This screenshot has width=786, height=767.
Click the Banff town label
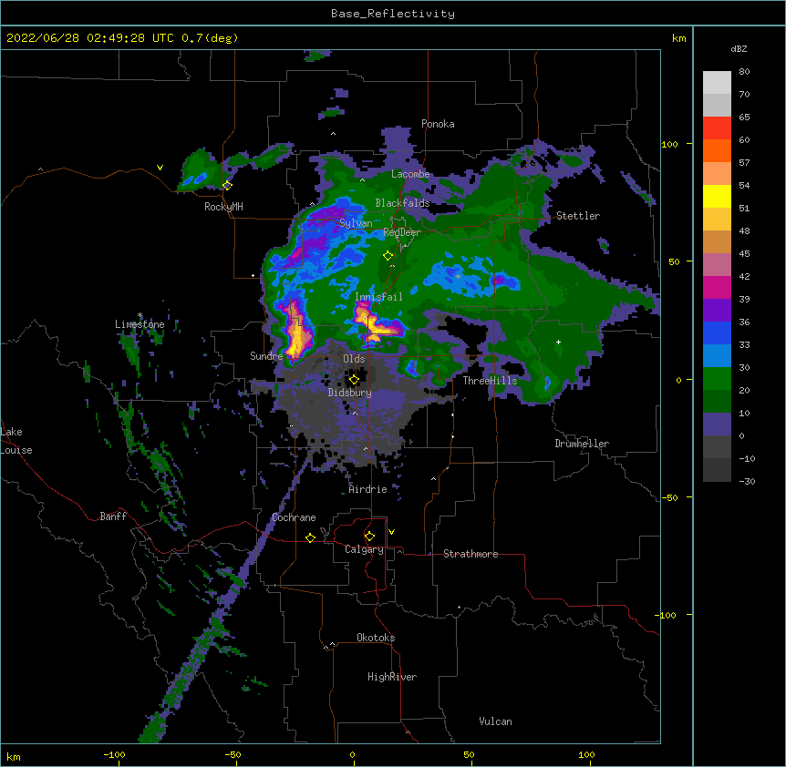(x=113, y=516)
